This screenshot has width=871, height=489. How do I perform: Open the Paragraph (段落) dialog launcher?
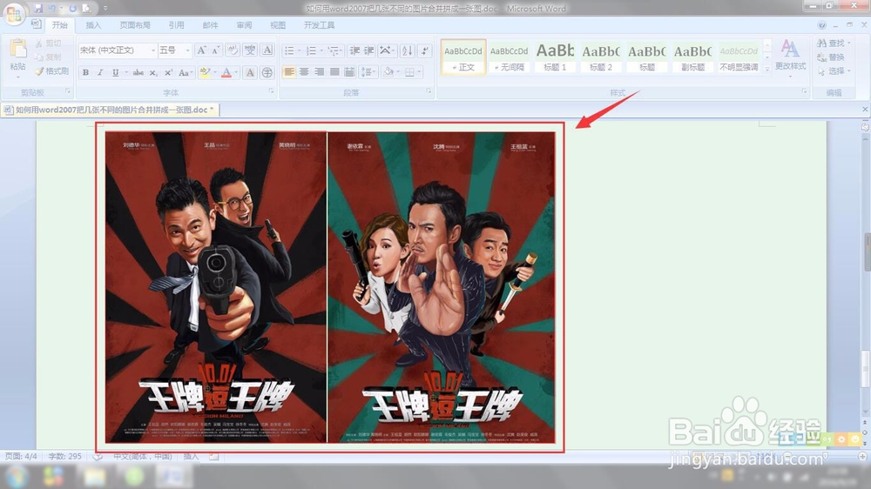(x=429, y=91)
